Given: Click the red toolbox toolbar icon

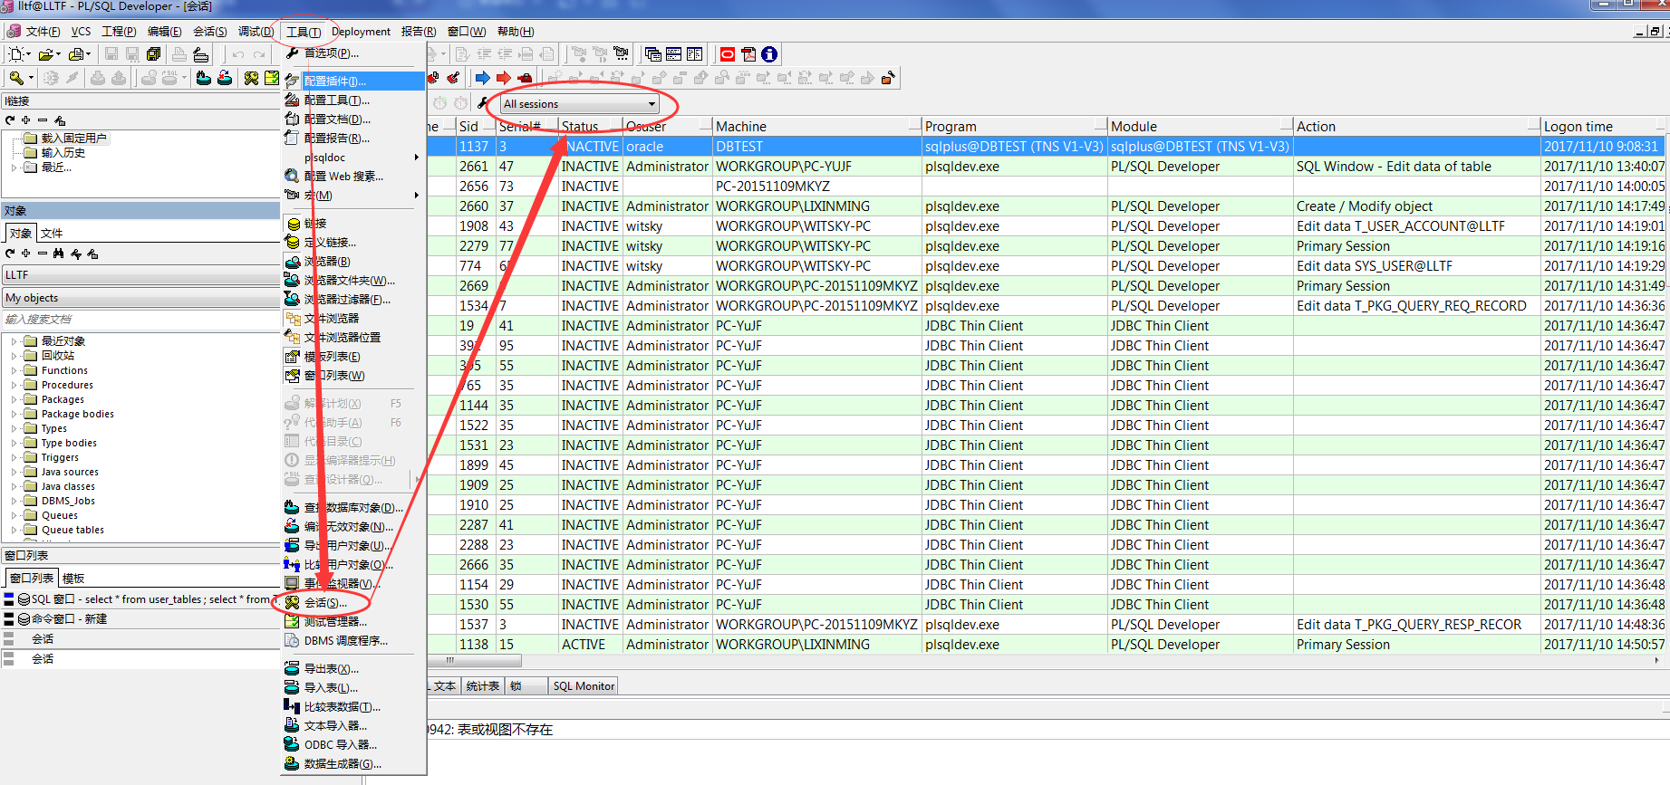Looking at the screenshot, I should coord(524,78).
